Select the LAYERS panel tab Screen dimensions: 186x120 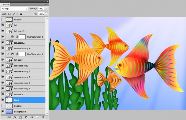5,5
